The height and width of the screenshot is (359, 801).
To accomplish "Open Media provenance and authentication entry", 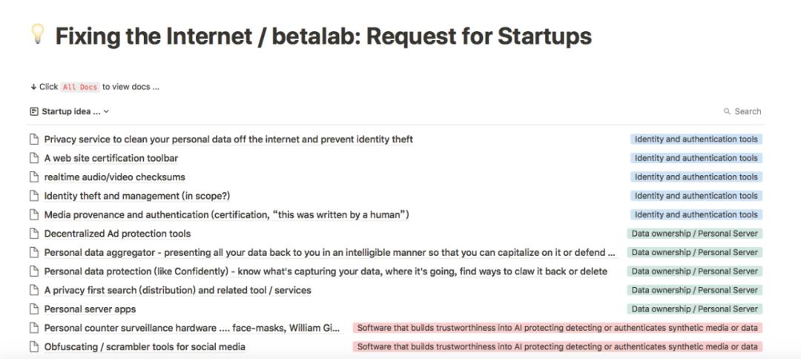I will click(226, 215).
